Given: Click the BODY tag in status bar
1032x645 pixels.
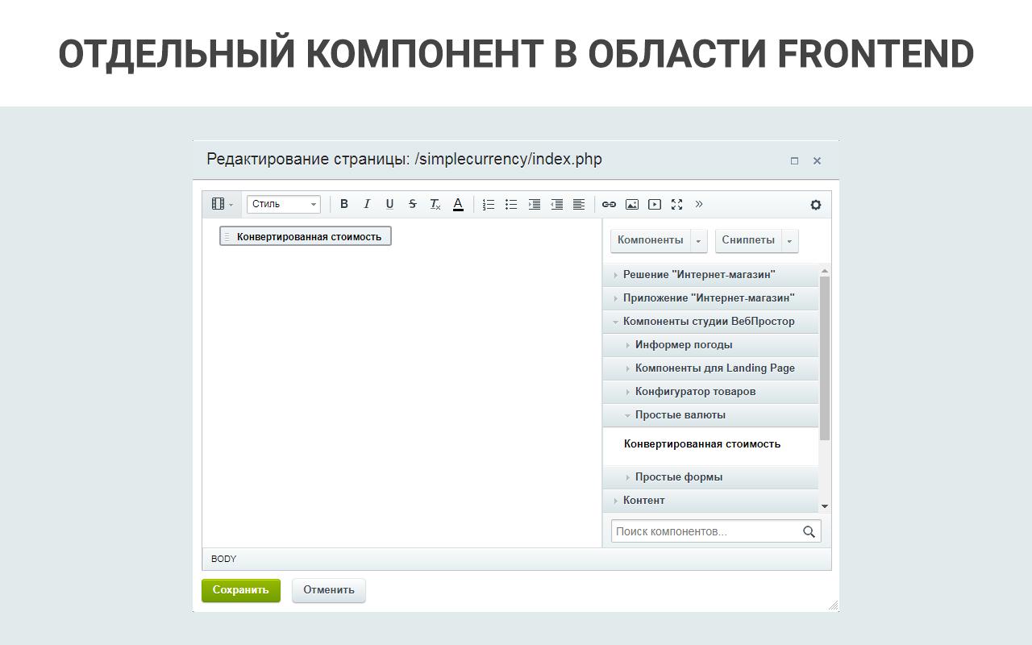Looking at the screenshot, I should 224,559.
